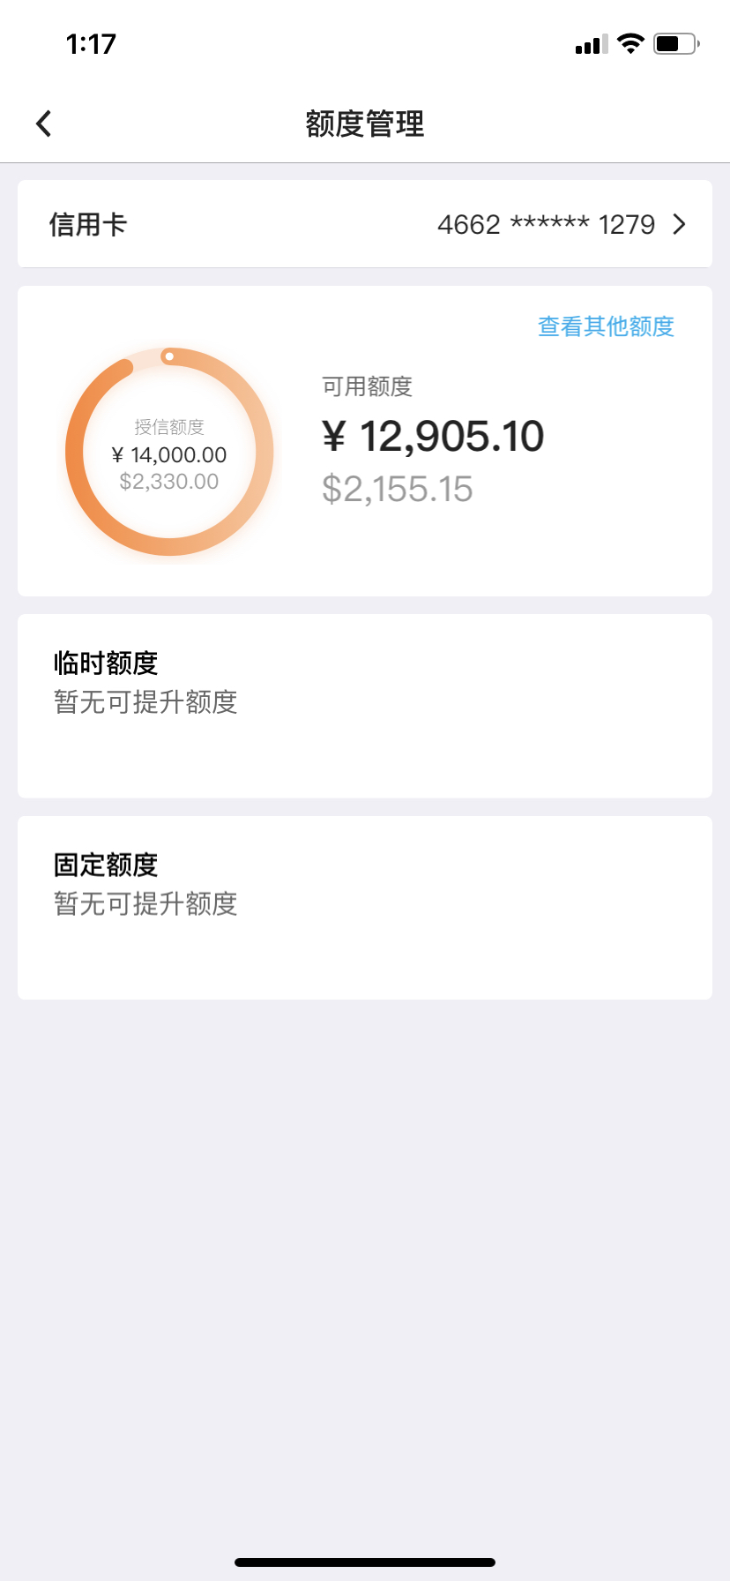This screenshot has height=1581, width=730.
Task: Tap the 授信额度 ¥ 14,000.00 text
Action: point(169,454)
